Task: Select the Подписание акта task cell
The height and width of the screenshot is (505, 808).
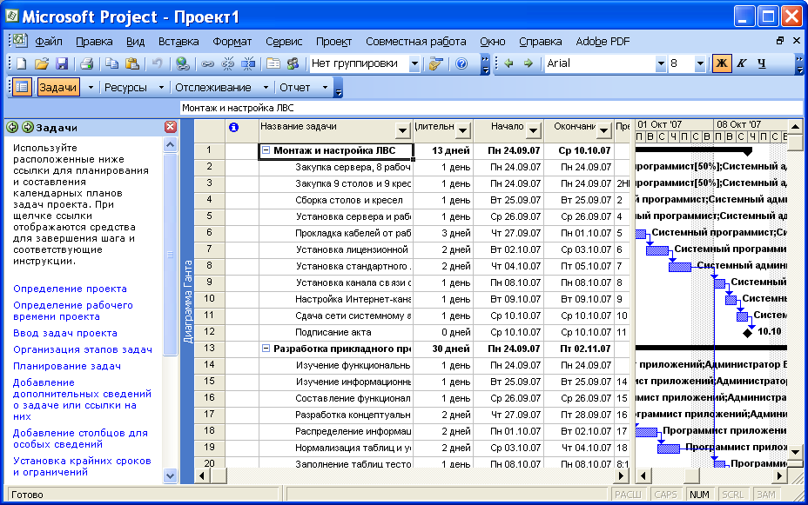Action: click(x=335, y=332)
